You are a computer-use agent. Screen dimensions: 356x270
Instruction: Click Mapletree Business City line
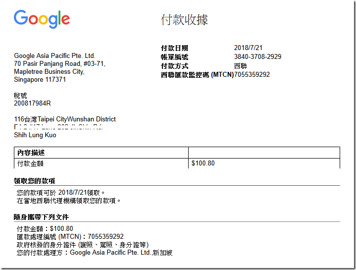pyautogui.click(x=49, y=71)
